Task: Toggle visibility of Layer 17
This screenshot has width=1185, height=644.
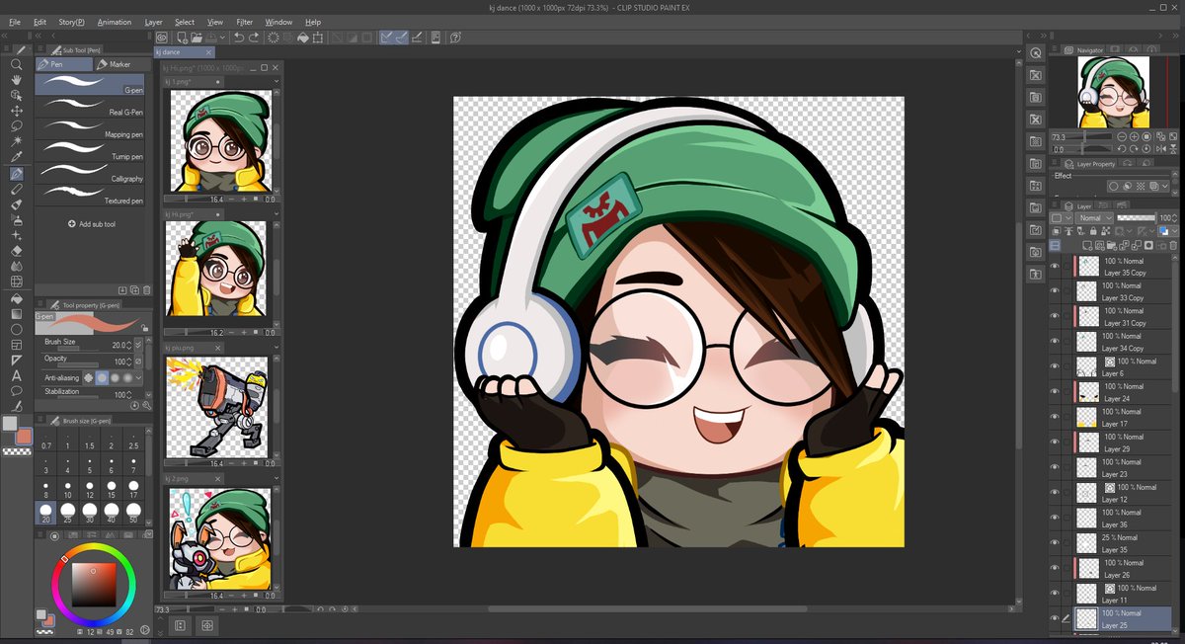Action: point(1055,417)
